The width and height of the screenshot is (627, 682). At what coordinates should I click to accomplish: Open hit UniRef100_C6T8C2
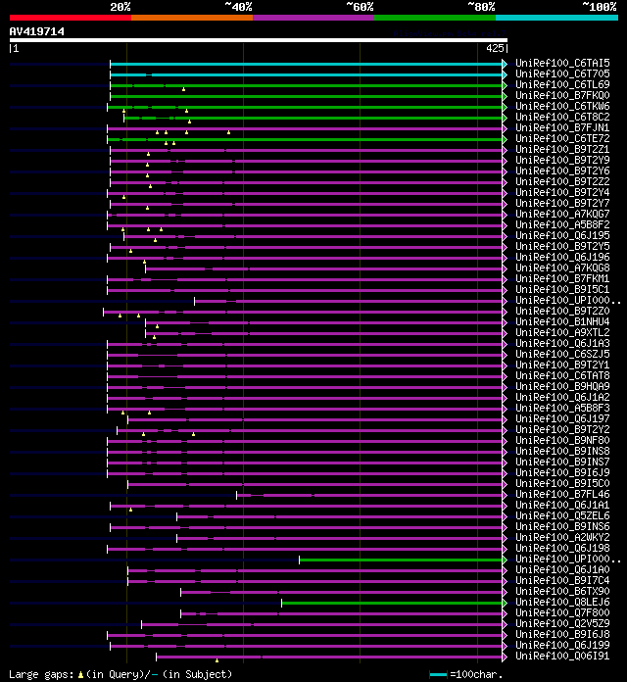[x=562, y=117]
